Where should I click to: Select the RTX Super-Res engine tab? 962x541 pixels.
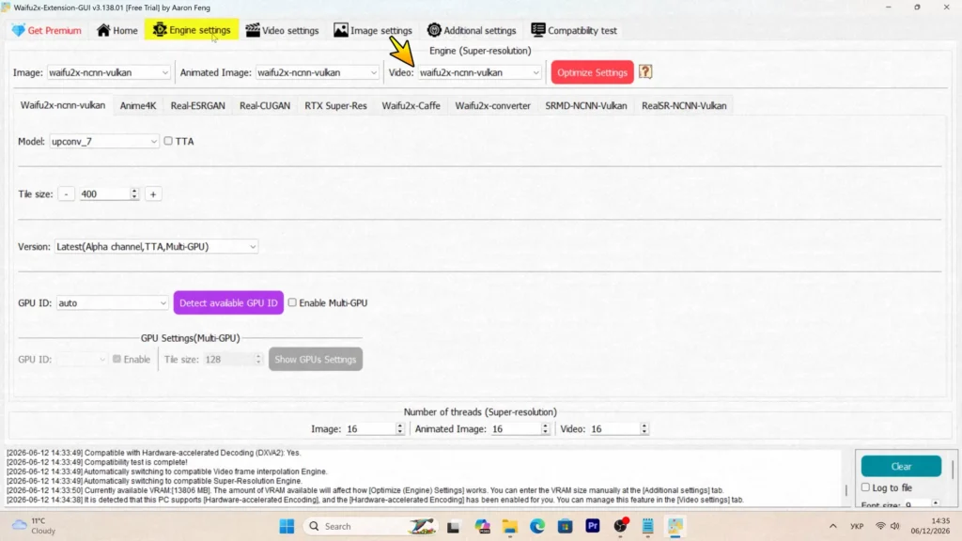coord(335,105)
